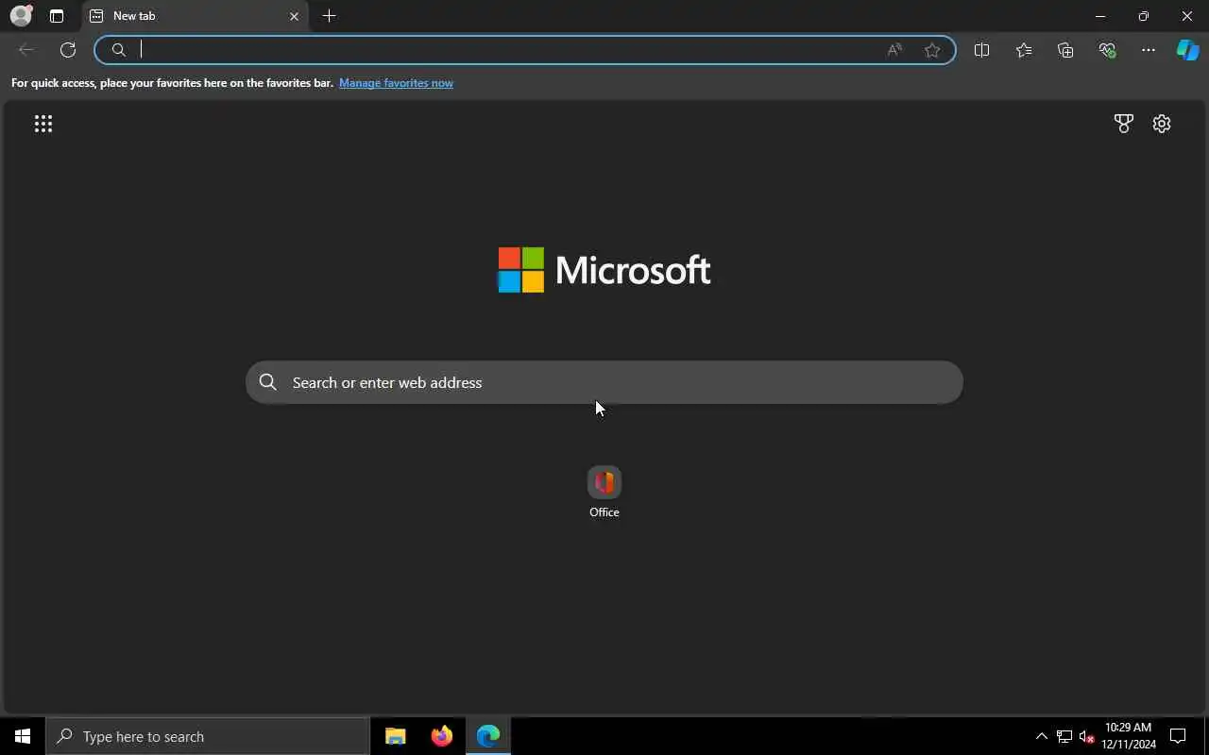The height and width of the screenshot is (755, 1209).
Task: Click the grayed-out Back arrow
Action: point(26,50)
